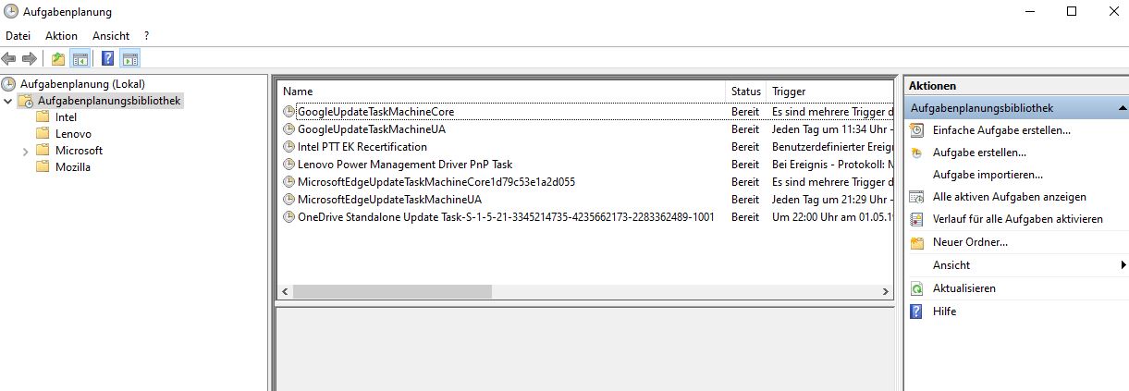1129x391 pixels.
Task: Open the Ansicht menu in menu bar
Action: coord(111,35)
